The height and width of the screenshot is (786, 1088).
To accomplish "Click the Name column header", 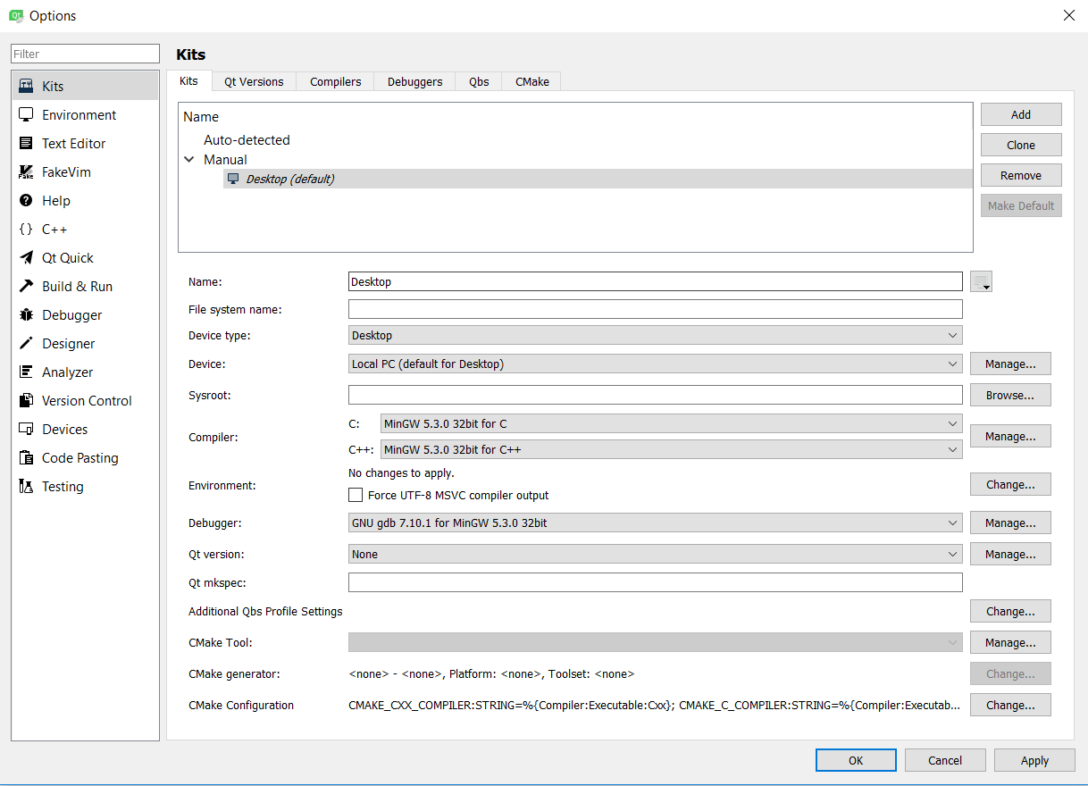I will click(x=201, y=116).
